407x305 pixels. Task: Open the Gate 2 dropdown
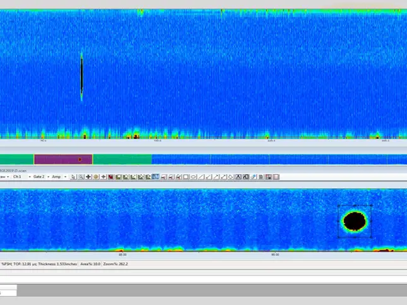tap(41, 177)
